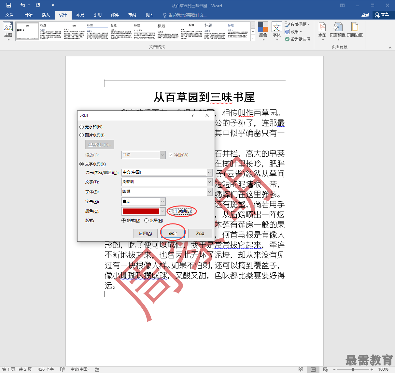Click the 取消 (Cancel) button
The width and height of the screenshot is (395, 373).
tap(200, 234)
